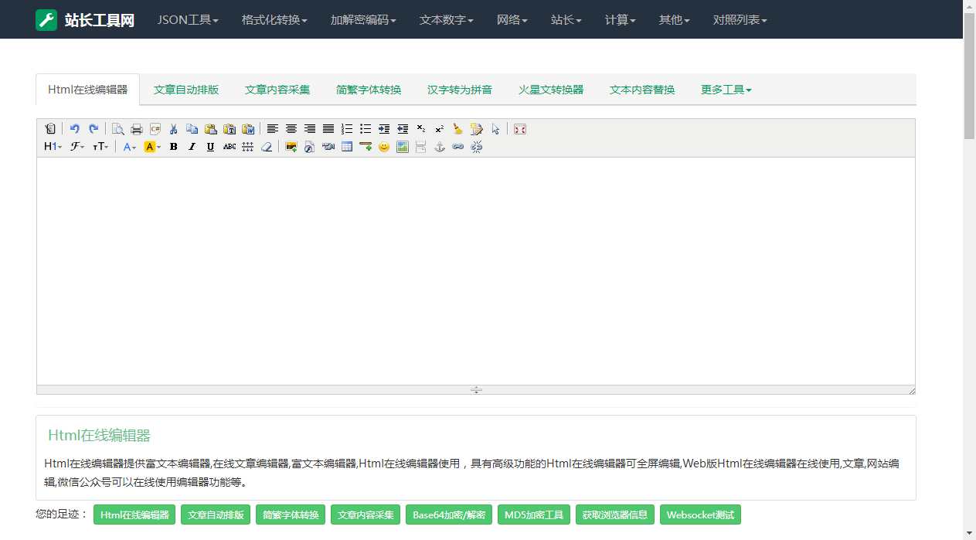Insert a table into the editor
Image resolution: width=976 pixels, height=540 pixels.
[347, 147]
